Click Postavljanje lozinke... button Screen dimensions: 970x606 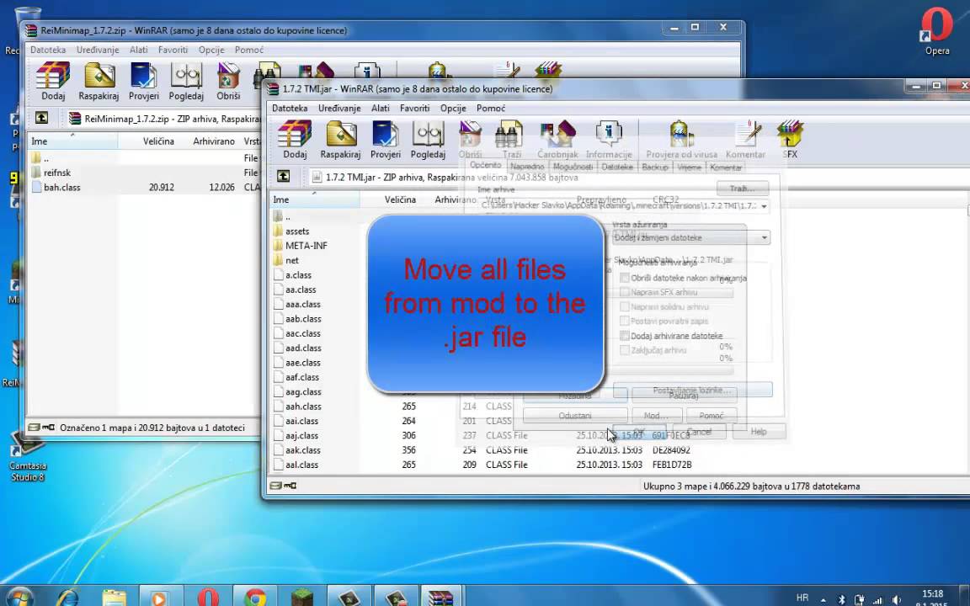click(692, 391)
